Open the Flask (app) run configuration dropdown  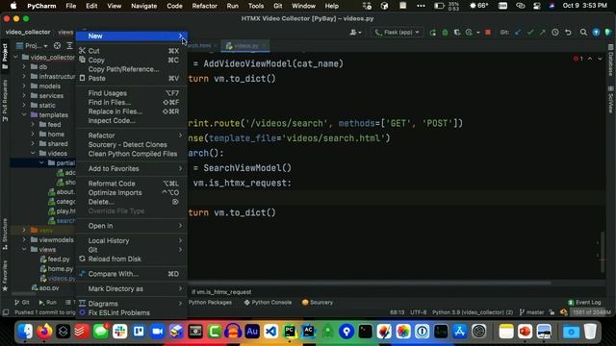(x=397, y=33)
